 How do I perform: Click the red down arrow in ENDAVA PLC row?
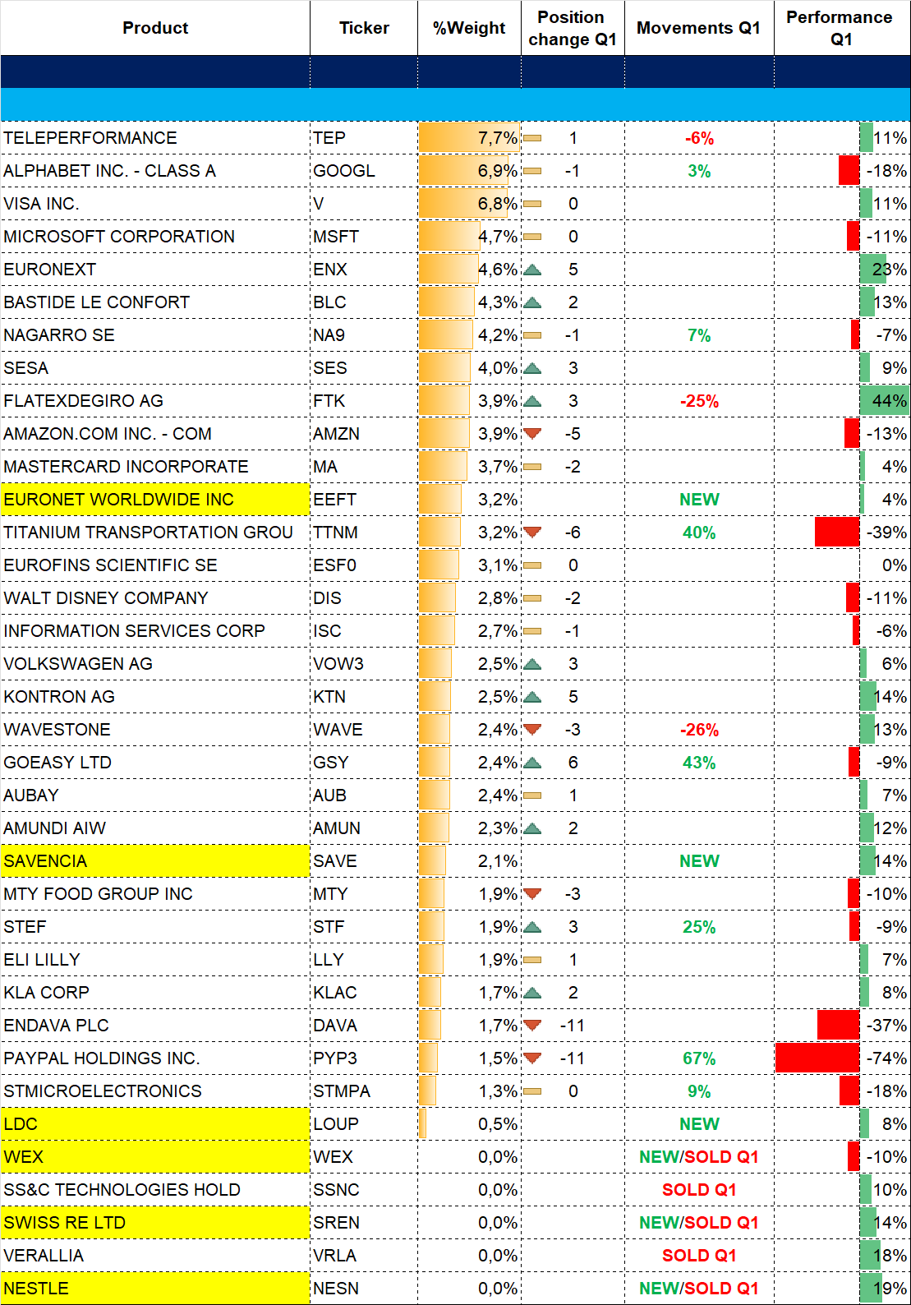pyautogui.click(x=532, y=1026)
